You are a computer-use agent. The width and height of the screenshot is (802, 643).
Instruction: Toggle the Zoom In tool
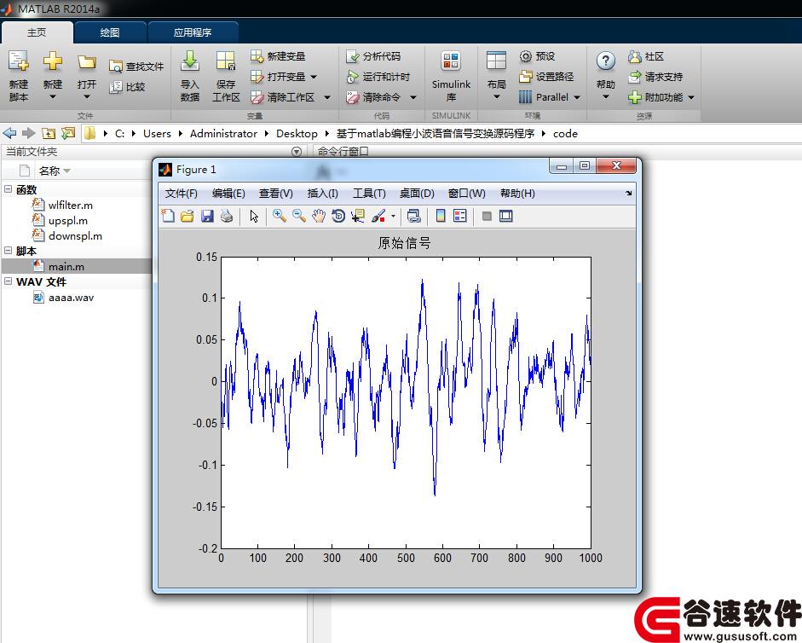[280, 216]
